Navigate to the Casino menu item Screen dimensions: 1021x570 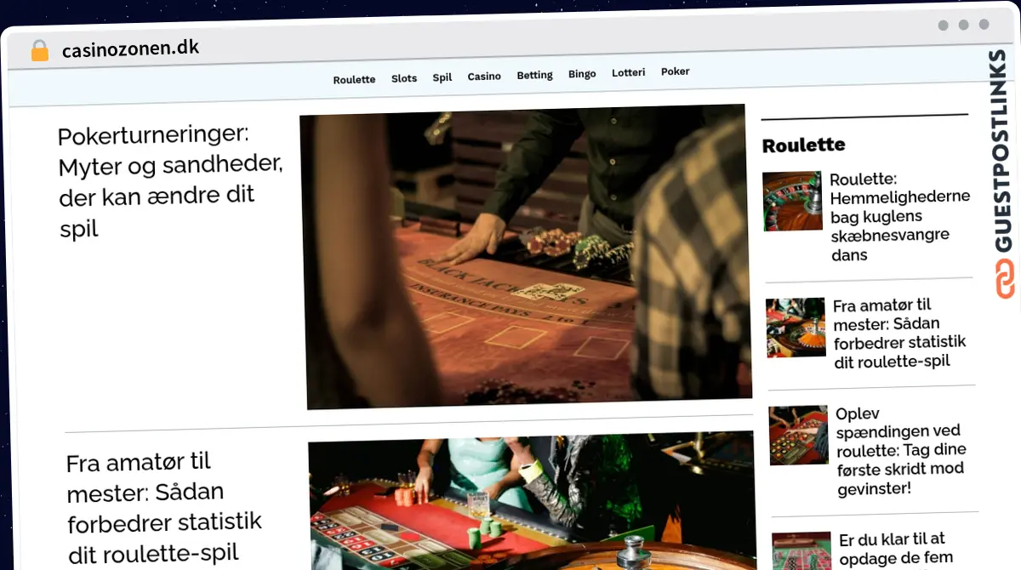[484, 77]
